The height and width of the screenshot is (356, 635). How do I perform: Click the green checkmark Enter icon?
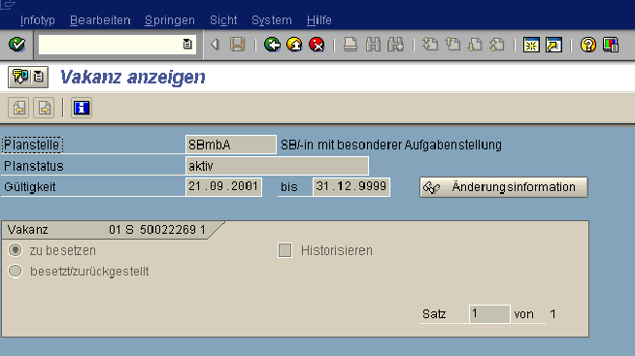coord(17,44)
